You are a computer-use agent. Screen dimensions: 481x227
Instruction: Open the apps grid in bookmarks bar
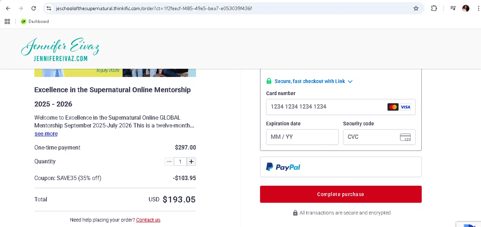pos(7,21)
